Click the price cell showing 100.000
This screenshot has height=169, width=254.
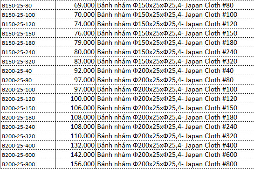[76, 99]
